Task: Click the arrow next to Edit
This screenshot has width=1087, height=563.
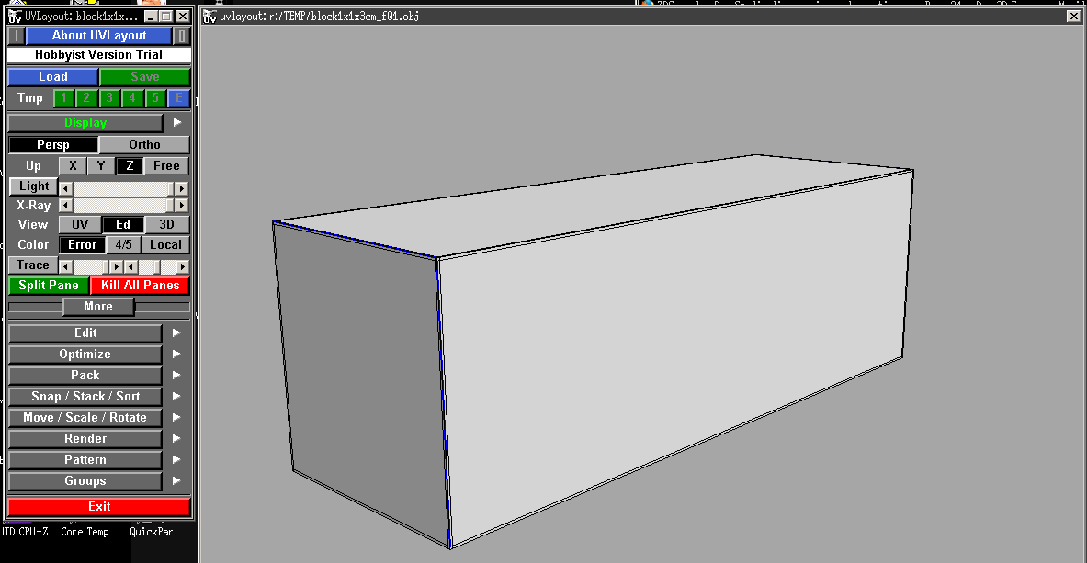Action: 176,333
